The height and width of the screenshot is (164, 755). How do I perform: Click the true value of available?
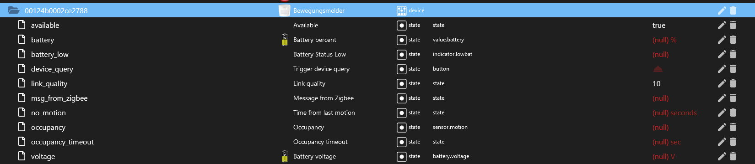[x=659, y=26]
